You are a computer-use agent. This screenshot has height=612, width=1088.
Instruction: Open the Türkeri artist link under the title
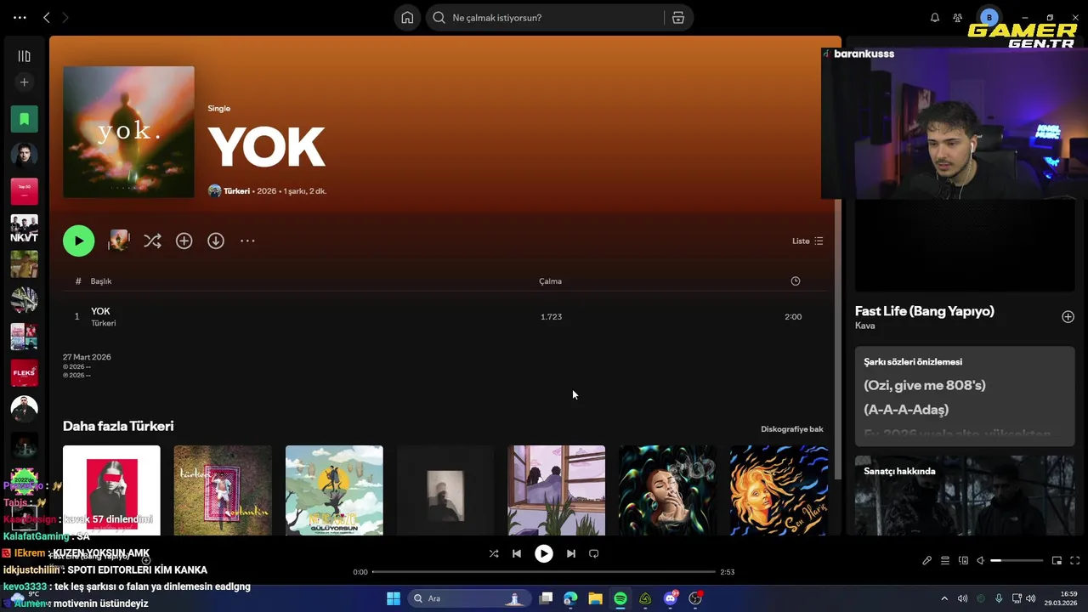236,191
